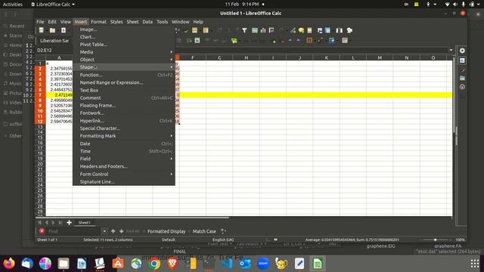
Task: Click the Insert Chart toolbar icon
Action: coord(263,30)
